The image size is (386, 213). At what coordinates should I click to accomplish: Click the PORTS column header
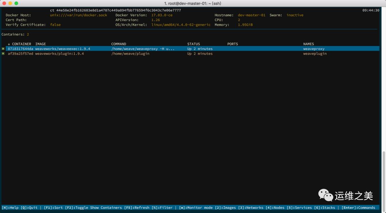tap(233, 44)
